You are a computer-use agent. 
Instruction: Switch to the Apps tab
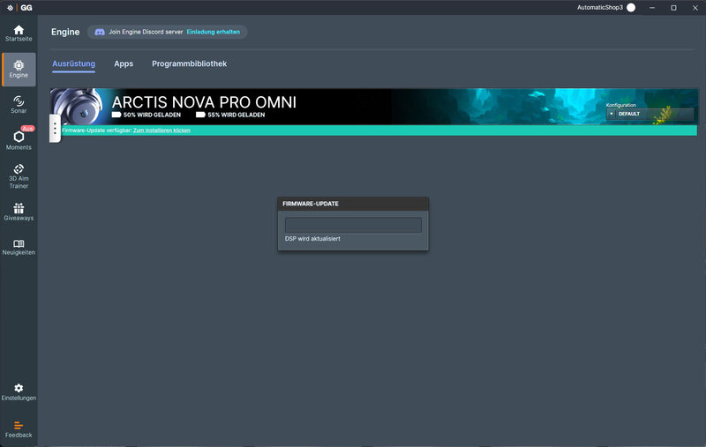point(124,63)
